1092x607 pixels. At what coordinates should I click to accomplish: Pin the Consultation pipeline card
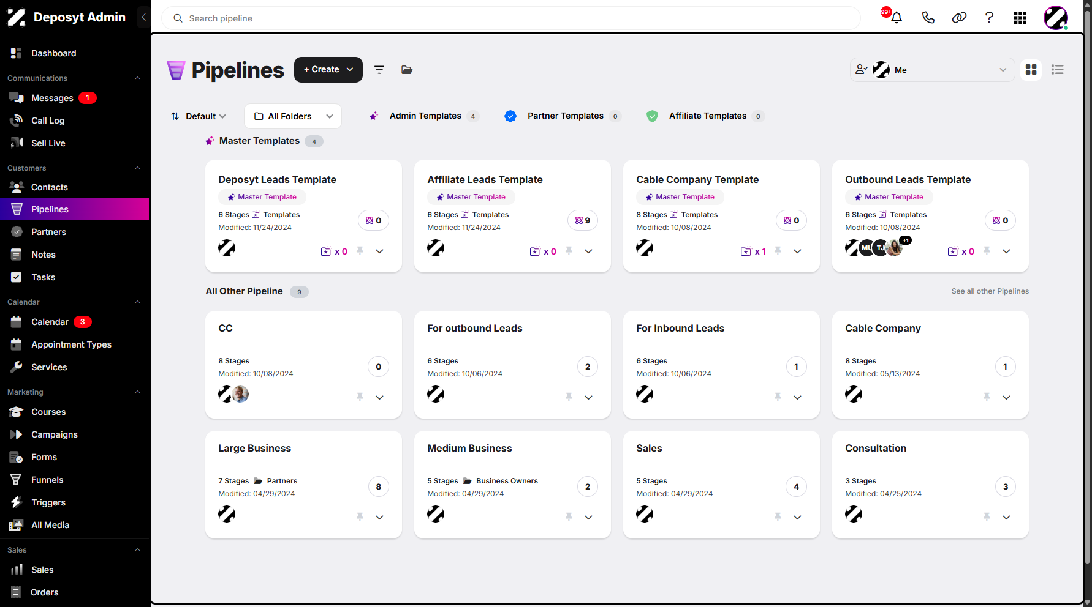click(x=987, y=517)
